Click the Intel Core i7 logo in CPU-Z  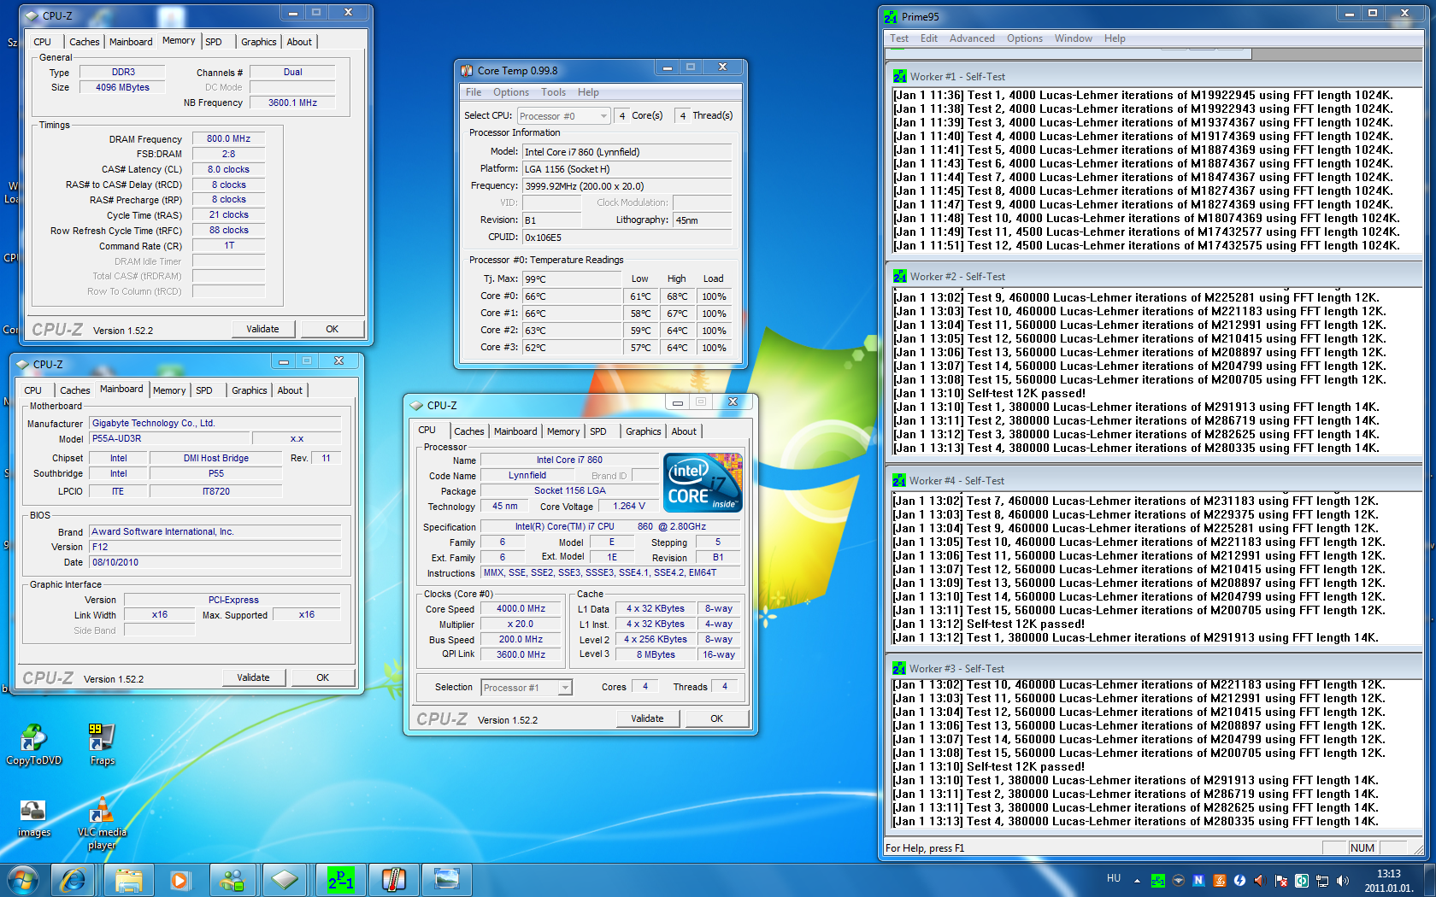(703, 483)
